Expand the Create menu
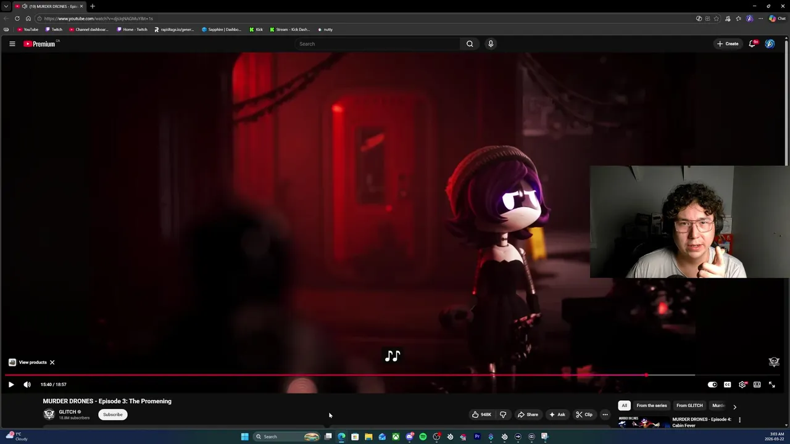790x444 pixels. [x=728, y=44]
